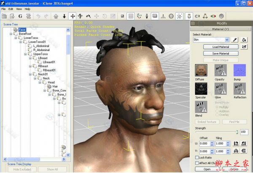
Task: Open the Diffuse texture thumbnail
Action: click(x=201, y=70)
